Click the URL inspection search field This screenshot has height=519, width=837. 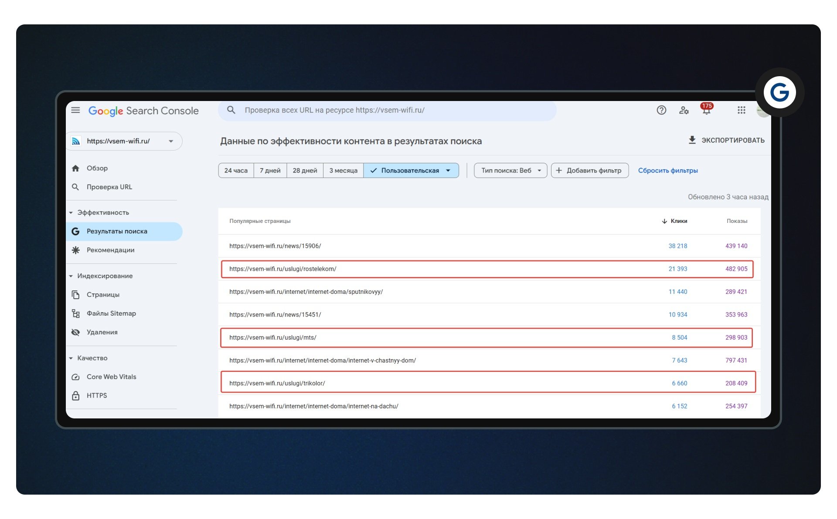coord(388,110)
